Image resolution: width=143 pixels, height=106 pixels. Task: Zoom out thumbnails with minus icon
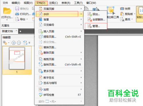pos(19,43)
